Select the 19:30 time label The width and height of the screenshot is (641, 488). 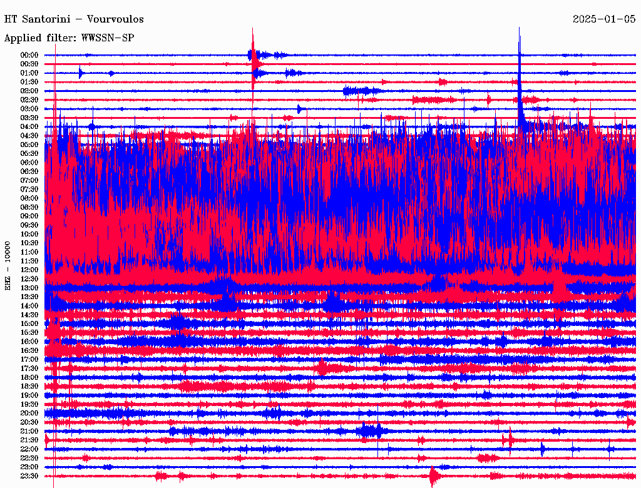click(x=29, y=405)
